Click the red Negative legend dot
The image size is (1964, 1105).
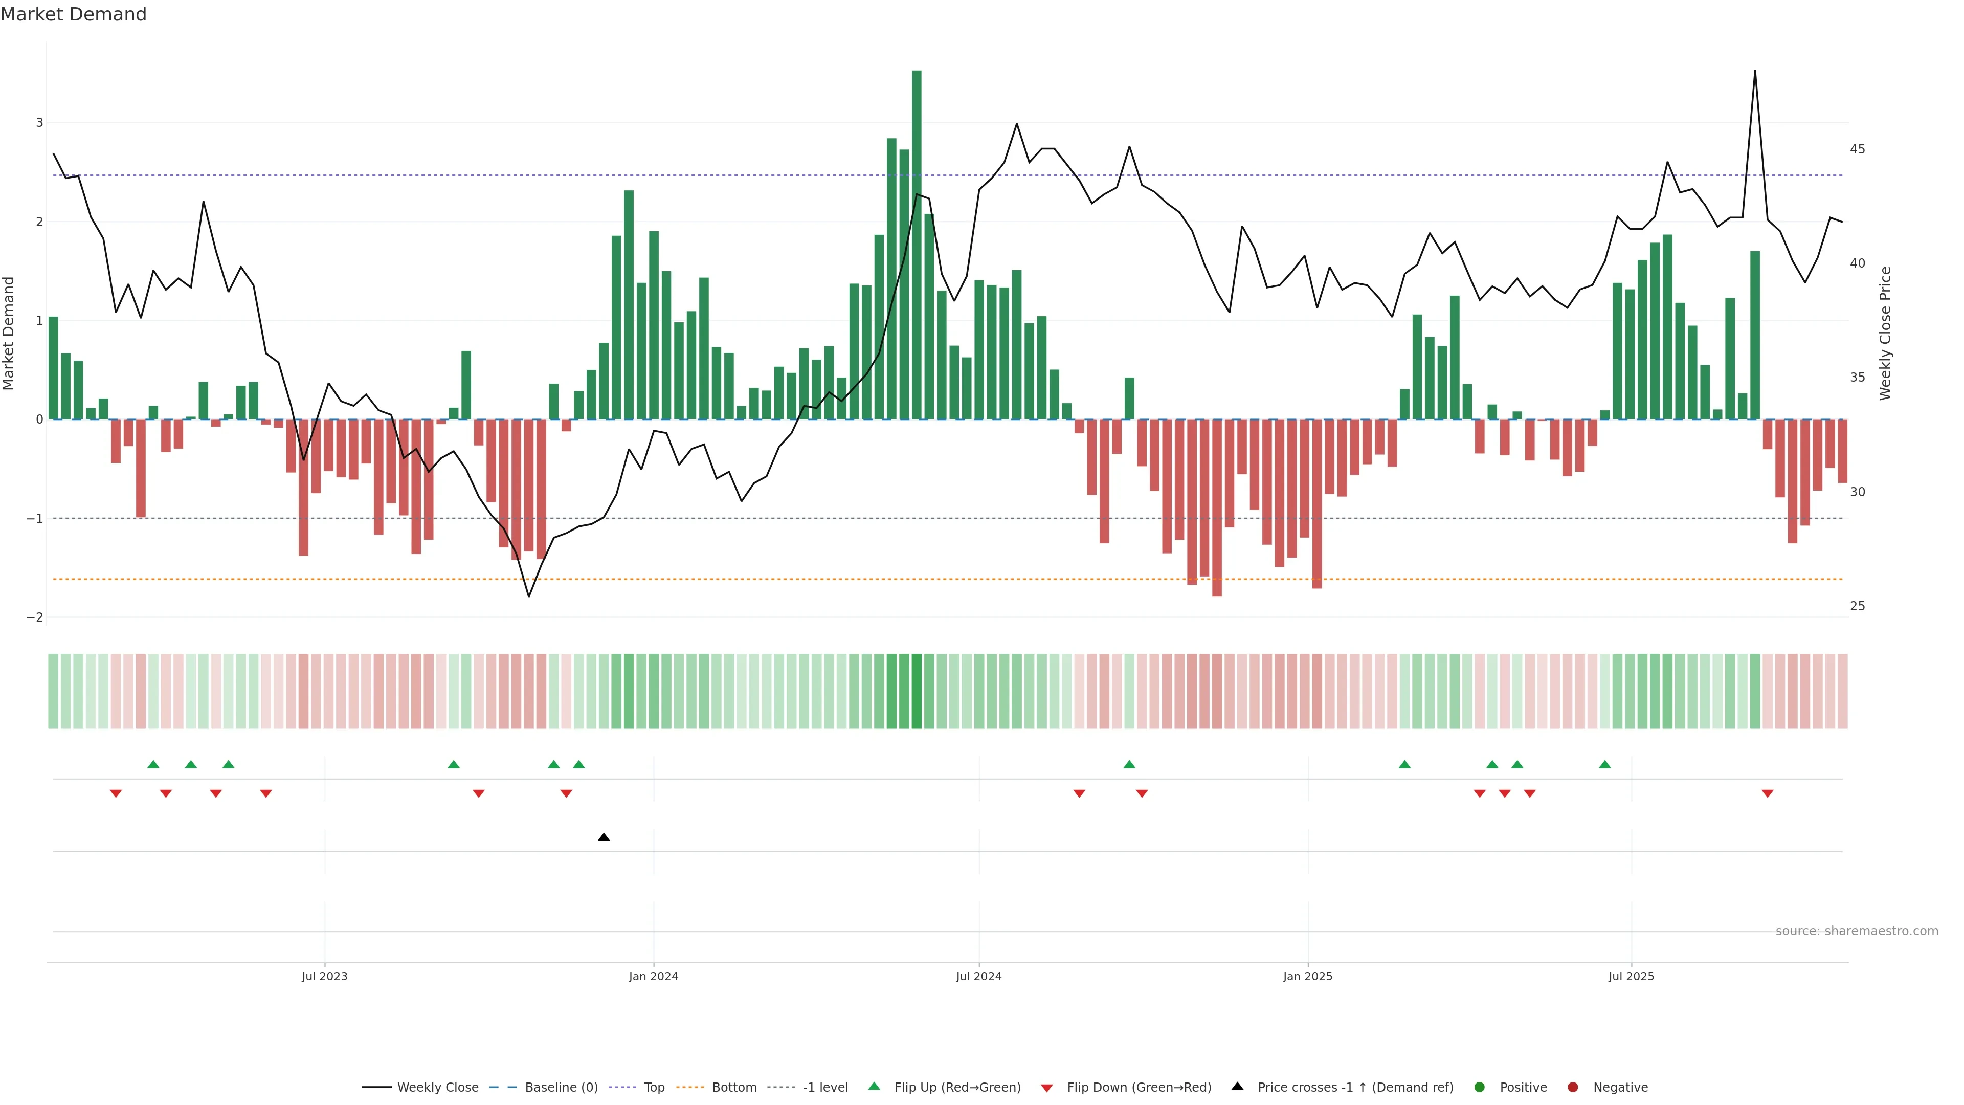[x=1573, y=1088]
